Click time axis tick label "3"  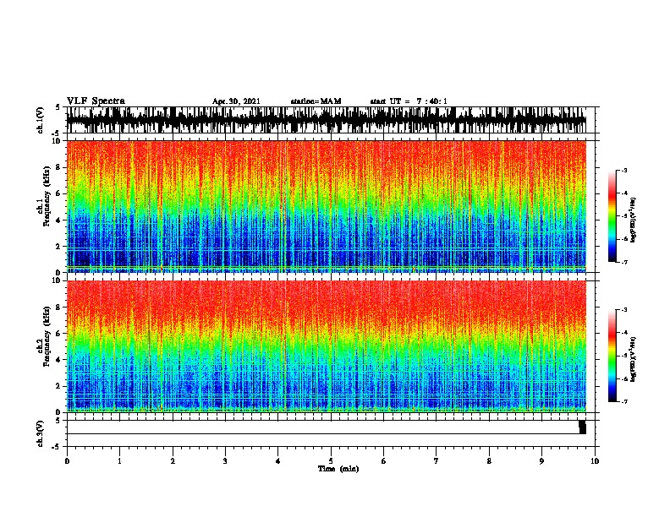point(225,461)
